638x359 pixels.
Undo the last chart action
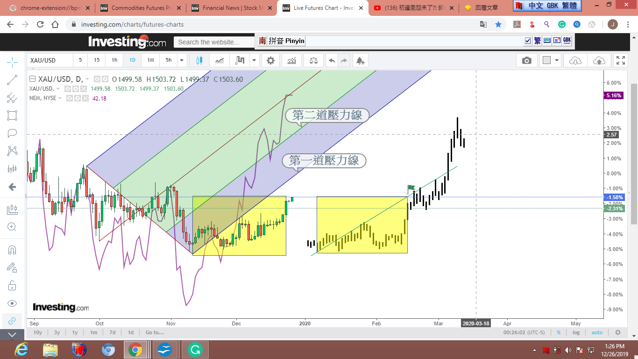[332, 60]
